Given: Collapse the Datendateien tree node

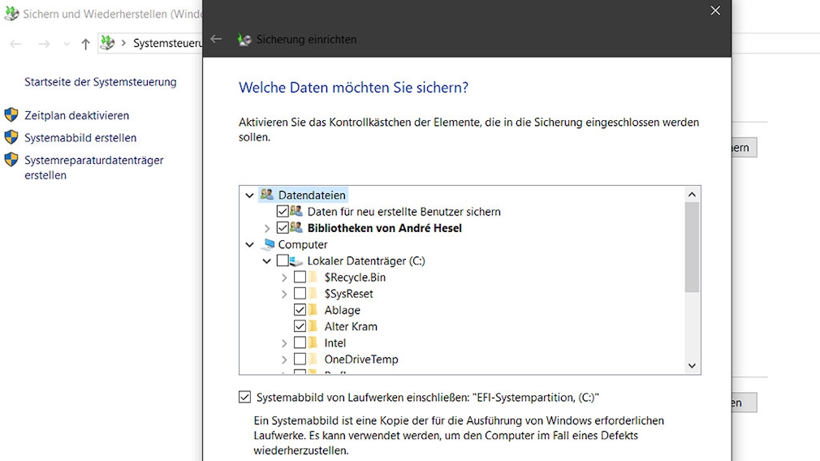Looking at the screenshot, I should click(249, 196).
